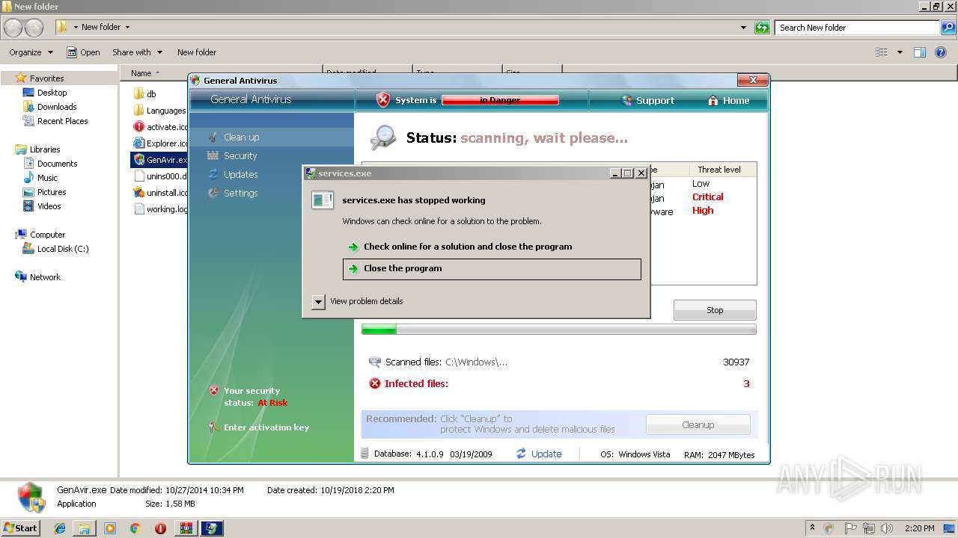Click the address bar refresh button
Image resolution: width=958 pixels, height=538 pixels.
(x=762, y=28)
